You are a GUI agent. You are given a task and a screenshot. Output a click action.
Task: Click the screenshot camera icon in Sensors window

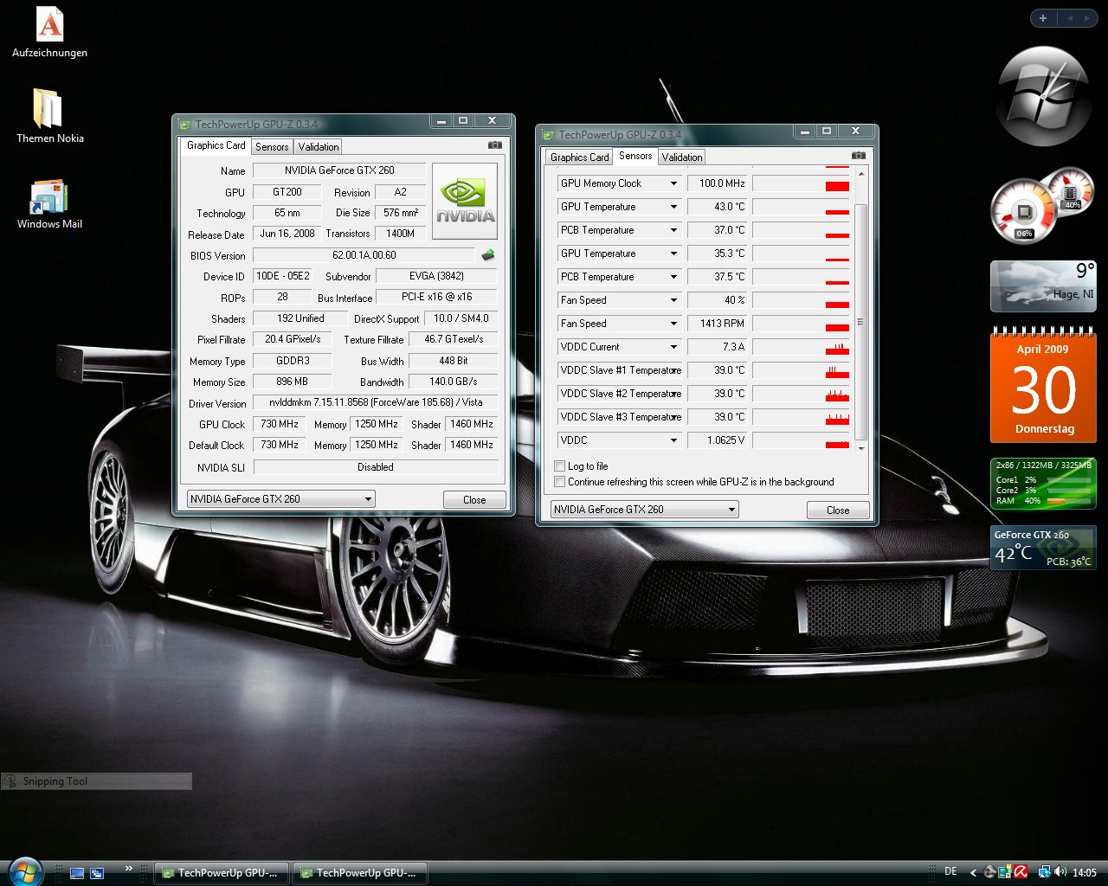click(858, 156)
